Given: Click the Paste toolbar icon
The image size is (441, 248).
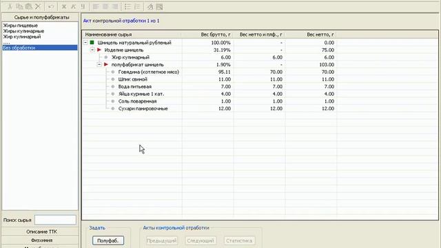Looking at the screenshot, I should click(x=28, y=6).
